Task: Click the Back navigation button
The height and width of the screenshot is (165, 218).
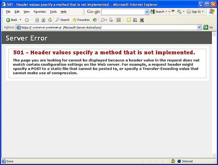Action: click(x=12, y=20)
